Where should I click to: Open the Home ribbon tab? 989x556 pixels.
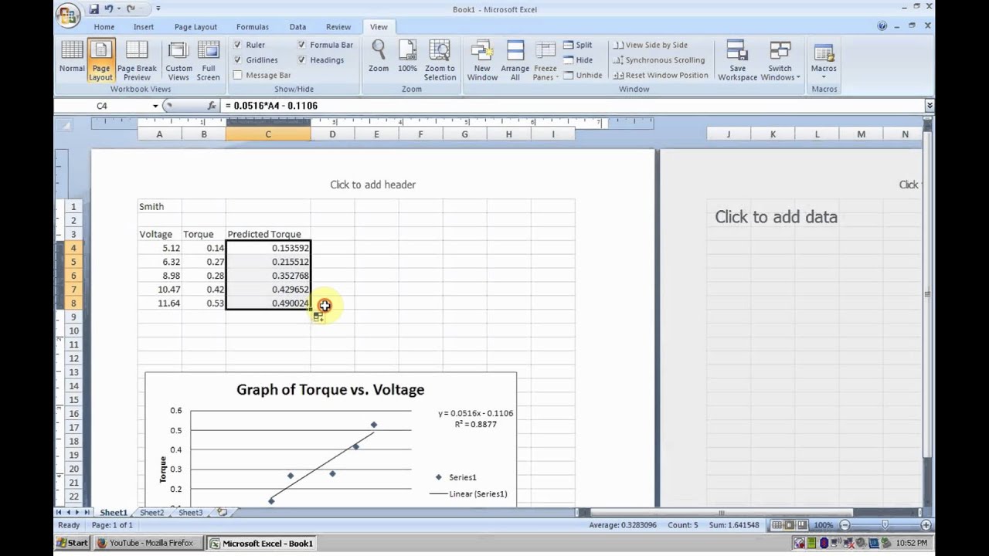point(104,27)
